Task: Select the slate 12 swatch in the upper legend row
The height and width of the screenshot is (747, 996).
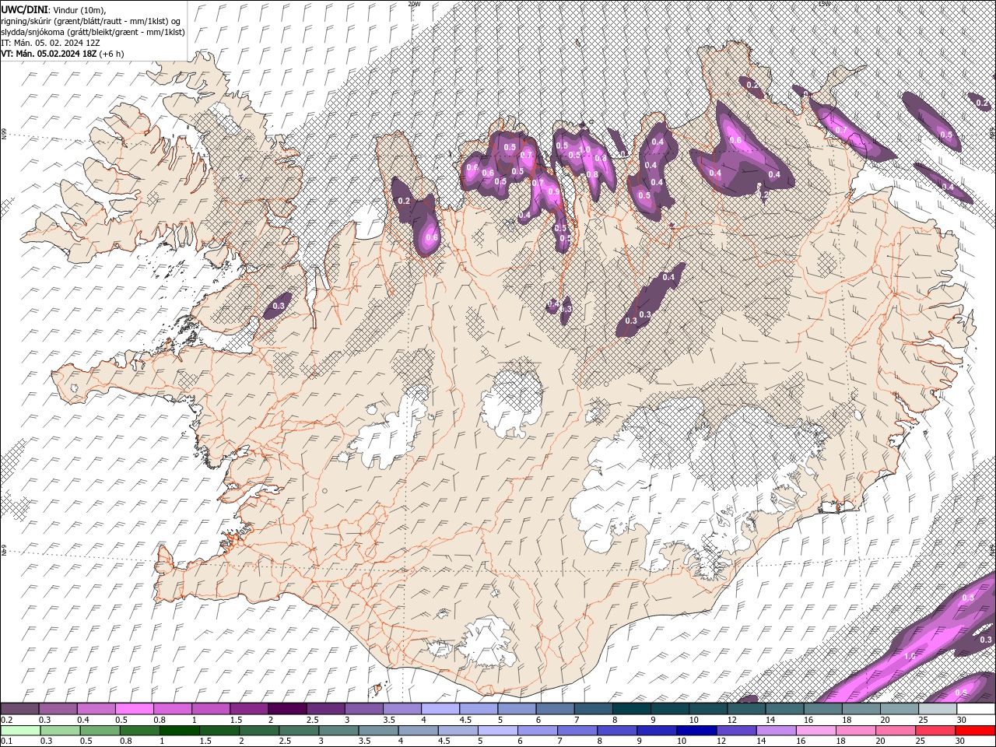Action: coord(746,709)
